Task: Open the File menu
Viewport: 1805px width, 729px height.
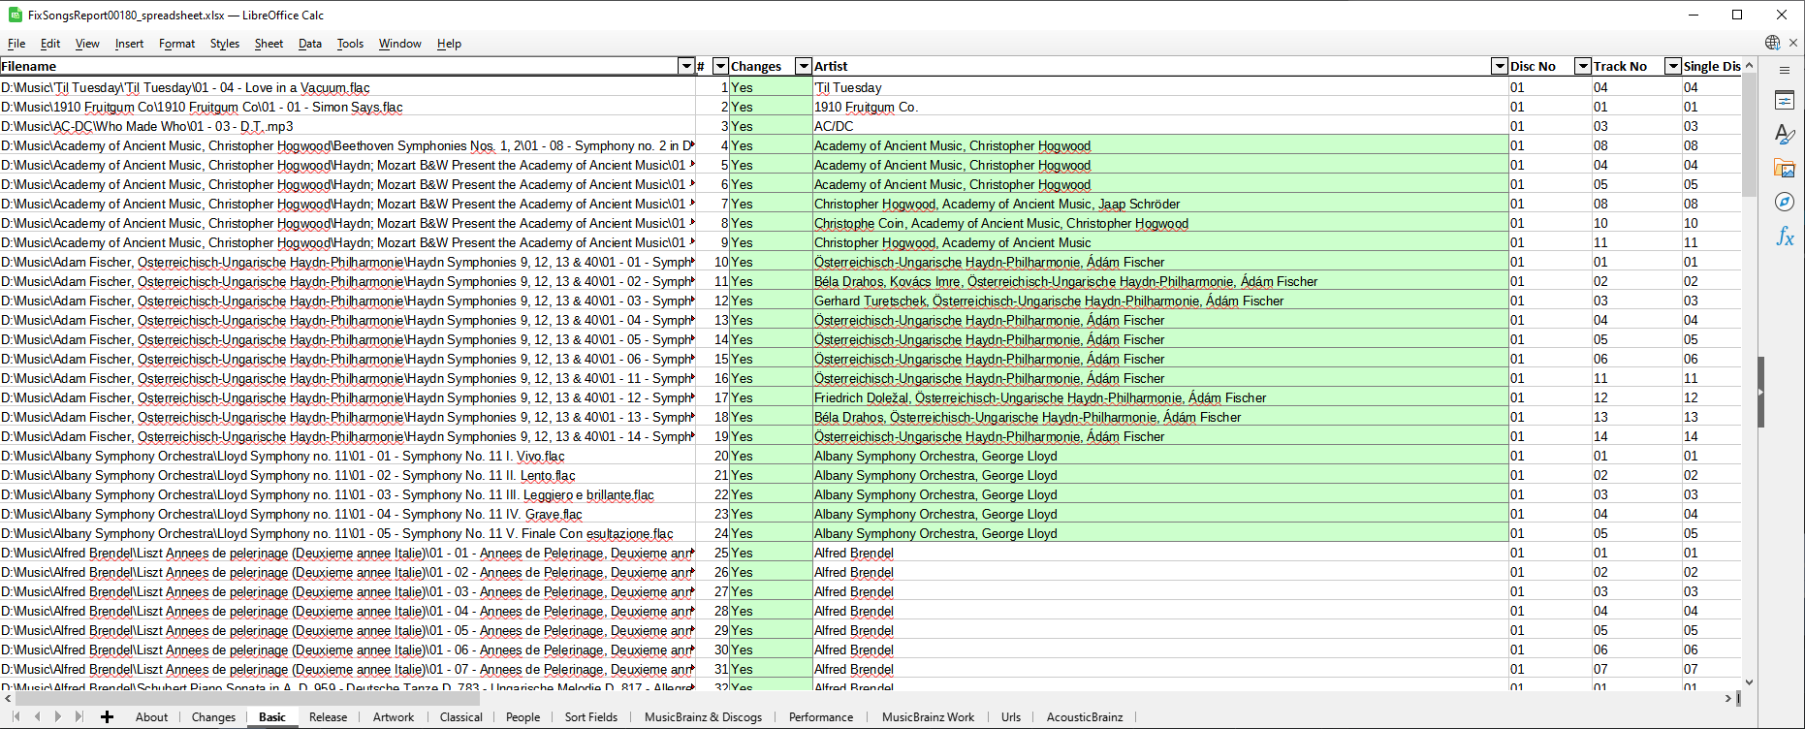Action: coord(16,44)
